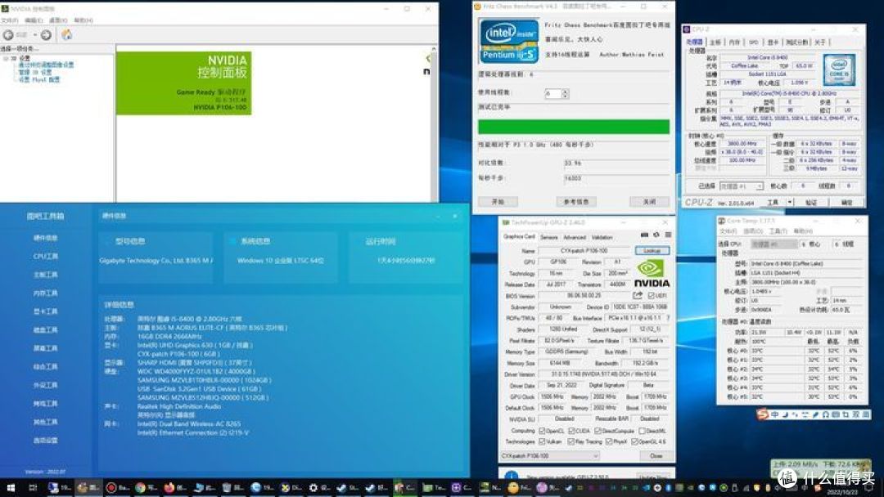Switch to the Validation tab in GPU-Z

tap(602, 238)
